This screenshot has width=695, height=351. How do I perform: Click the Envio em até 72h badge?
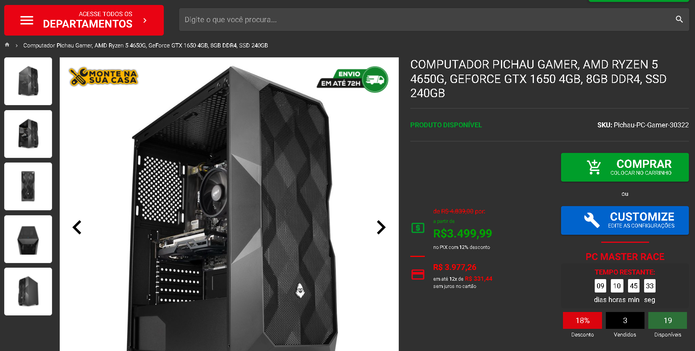coord(352,79)
